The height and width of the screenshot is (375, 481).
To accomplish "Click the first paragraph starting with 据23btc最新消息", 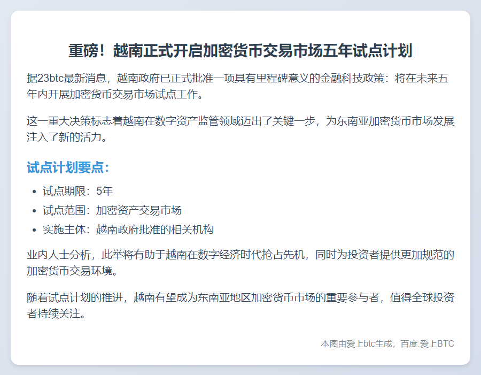I will (241, 87).
